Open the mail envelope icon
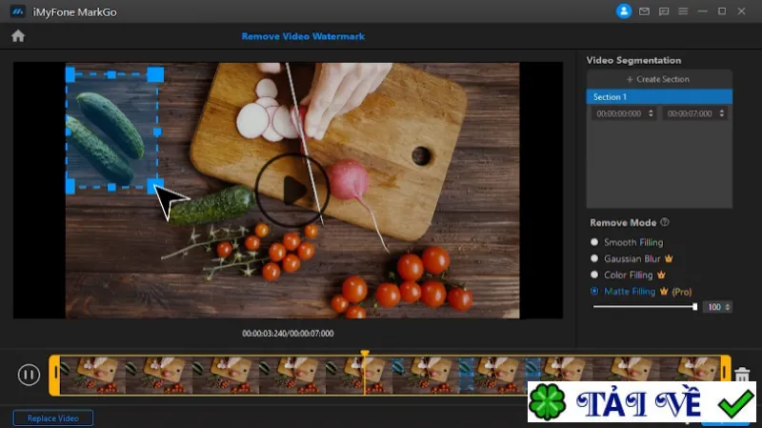The width and height of the screenshot is (762, 428). (x=644, y=11)
